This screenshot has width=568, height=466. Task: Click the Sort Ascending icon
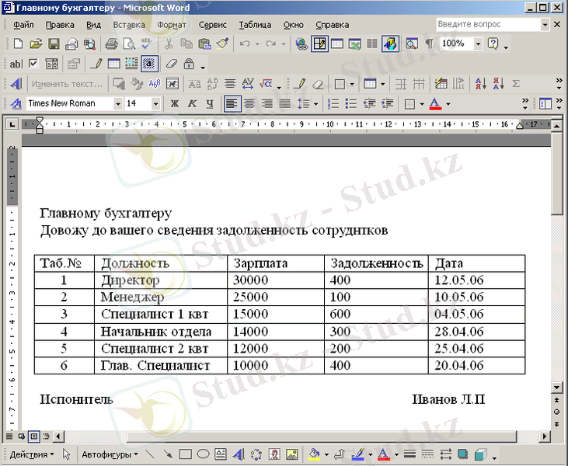479,84
